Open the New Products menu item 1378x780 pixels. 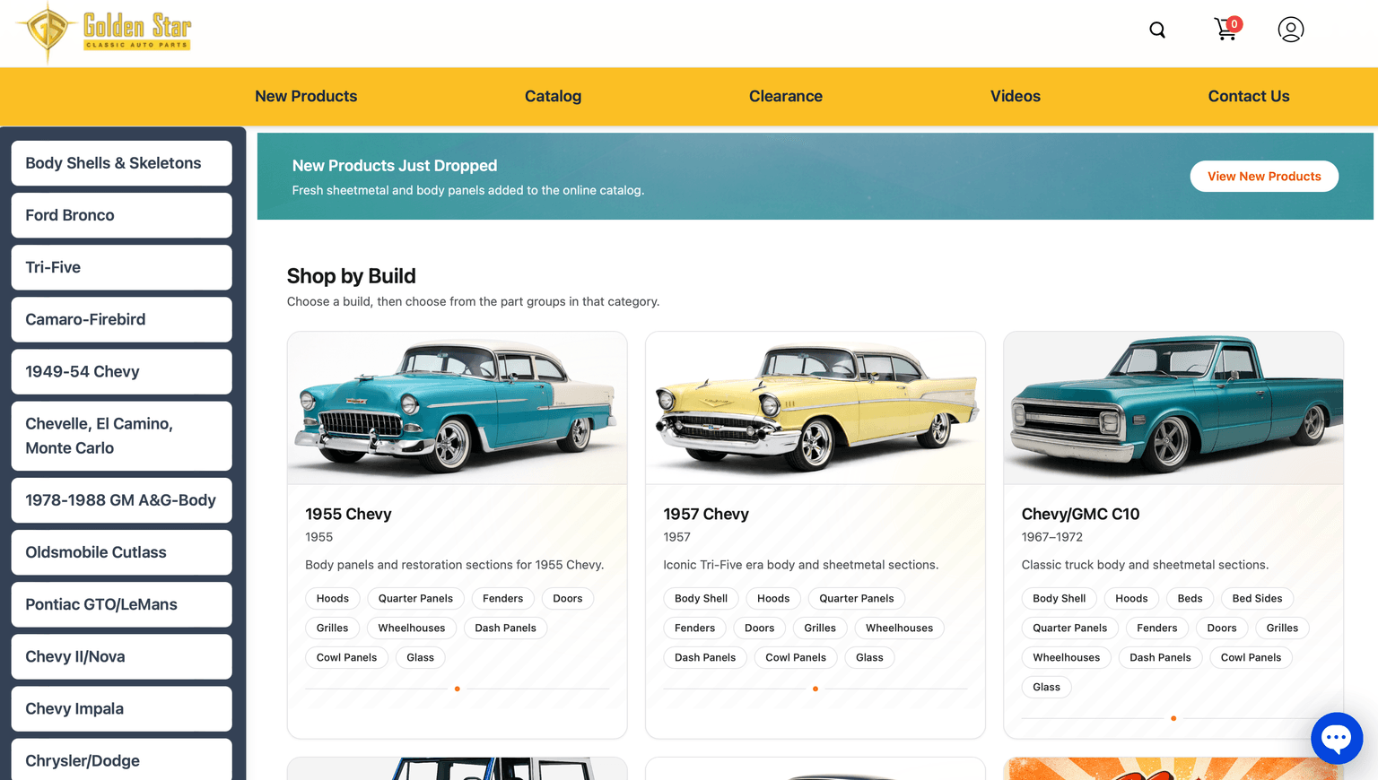pos(306,96)
